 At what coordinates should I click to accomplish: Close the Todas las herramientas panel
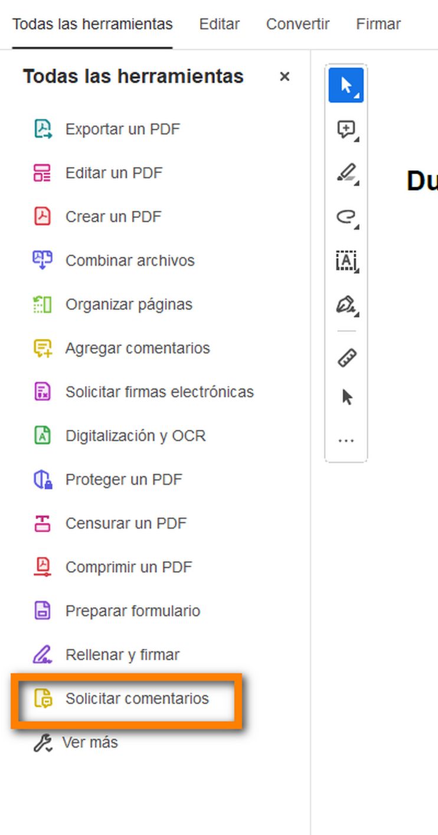(x=285, y=76)
